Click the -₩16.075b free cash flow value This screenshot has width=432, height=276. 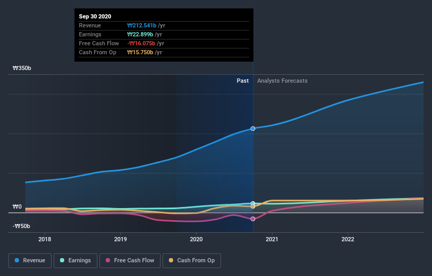pyautogui.click(x=142, y=43)
